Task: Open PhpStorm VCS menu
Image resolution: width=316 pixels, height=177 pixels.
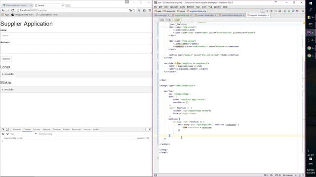Action: 210,7
